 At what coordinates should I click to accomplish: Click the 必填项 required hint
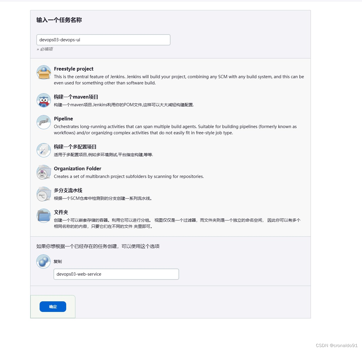click(45, 49)
